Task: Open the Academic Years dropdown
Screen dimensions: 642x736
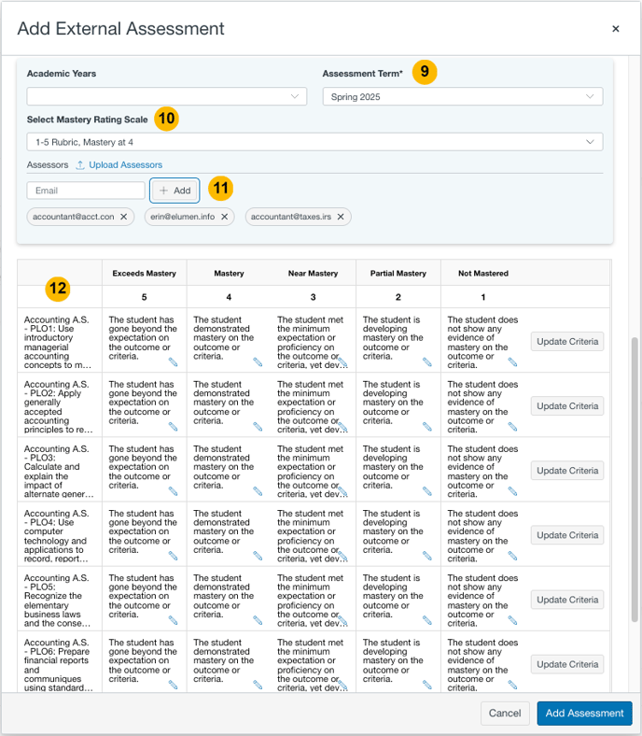Action: pyautogui.click(x=167, y=96)
